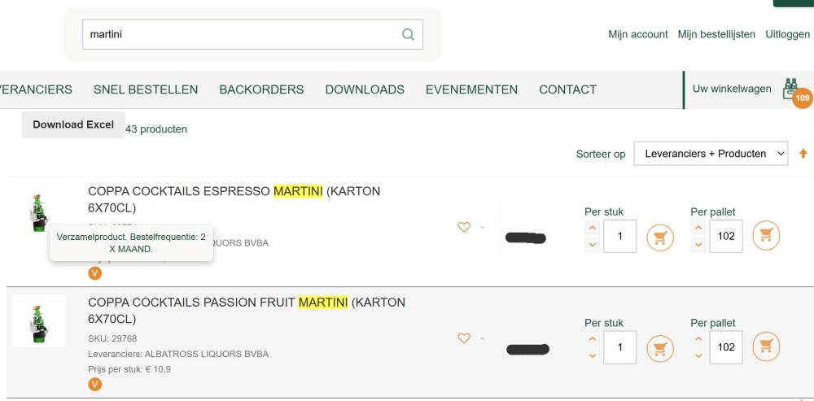Increase Espresso Martini per stuk quantity
Image resolution: width=814 pixels, height=401 pixels.
click(x=593, y=228)
